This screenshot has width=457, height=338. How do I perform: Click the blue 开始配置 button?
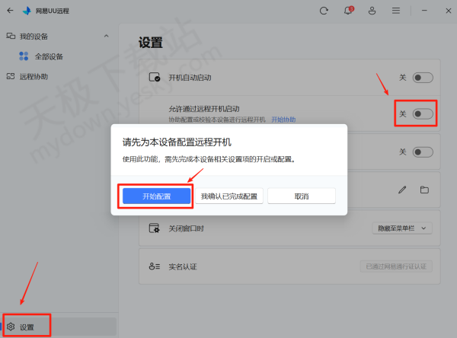(x=156, y=196)
